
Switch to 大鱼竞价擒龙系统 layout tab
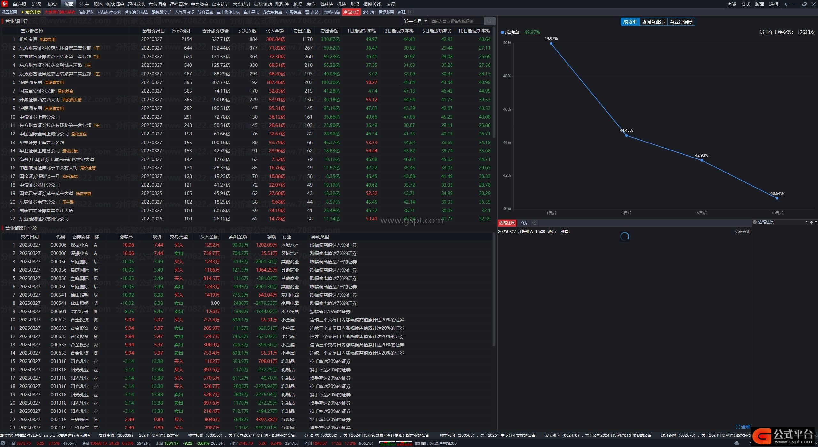(60, 12)
